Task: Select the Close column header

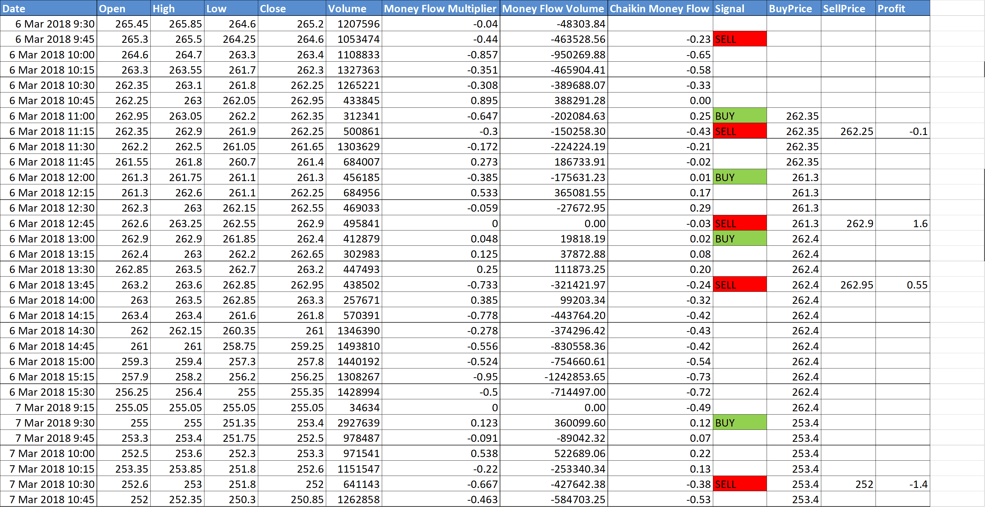Action: [x=292, y=8]
